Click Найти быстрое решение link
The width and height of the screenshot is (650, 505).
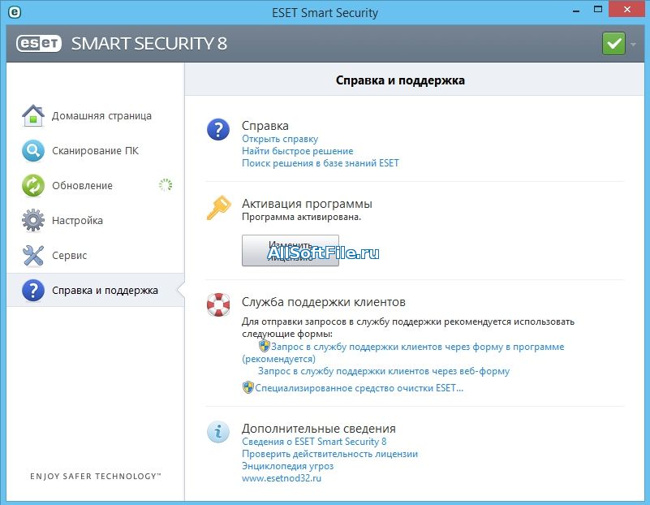[x=297, y=151]
